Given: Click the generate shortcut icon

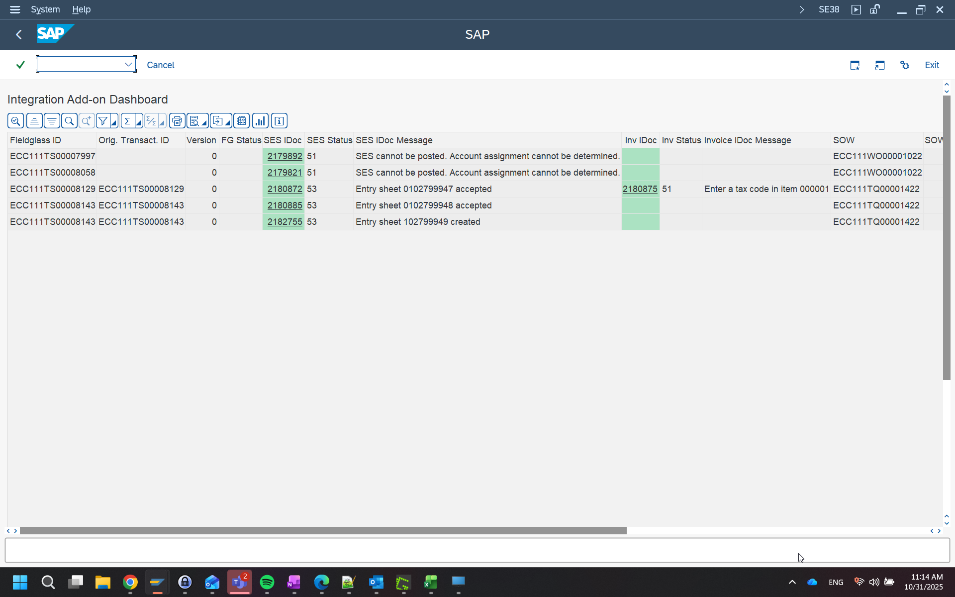Looking at the screenshot, I should tap(880, 65).
